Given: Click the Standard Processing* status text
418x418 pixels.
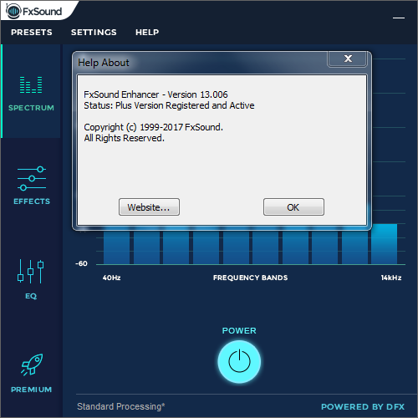Looking at the screenshot, I should coord(121,406).
